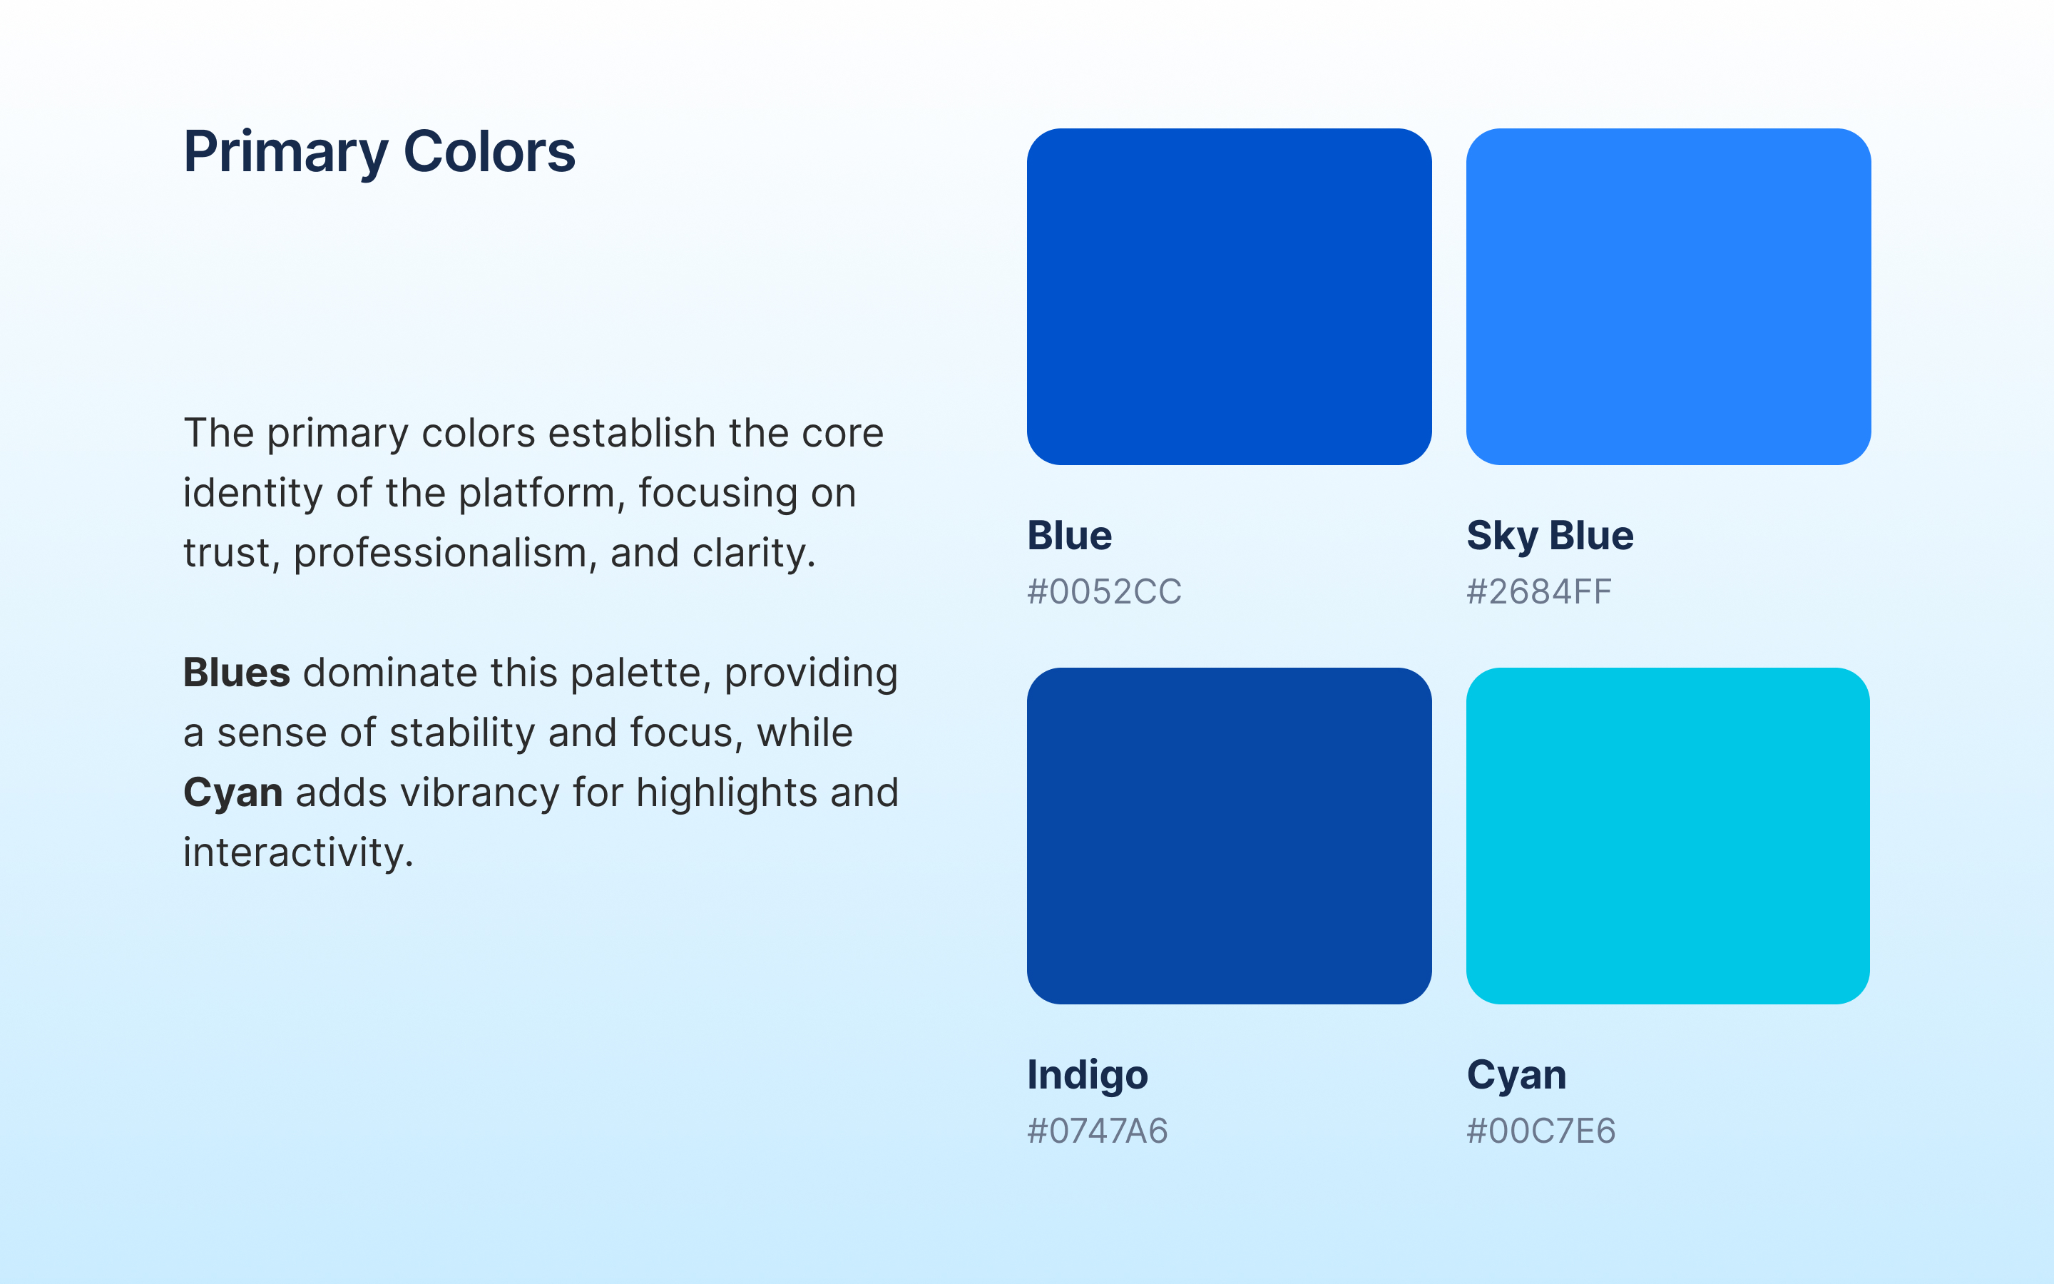Click the "Cyan" label under the swatch
This screenshot has height=1284, width=2054.
(1516, 1075)
